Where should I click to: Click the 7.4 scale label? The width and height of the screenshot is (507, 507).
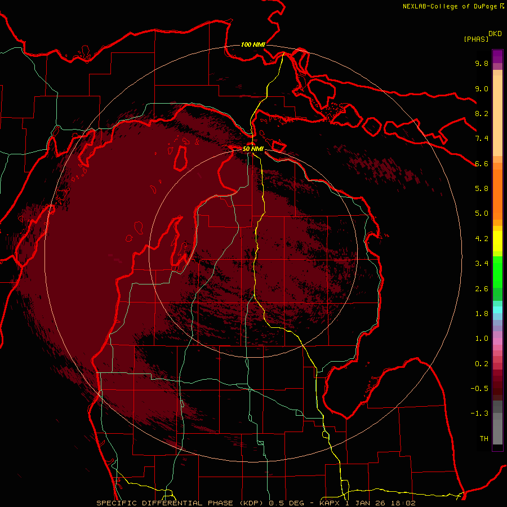(482, 139)
